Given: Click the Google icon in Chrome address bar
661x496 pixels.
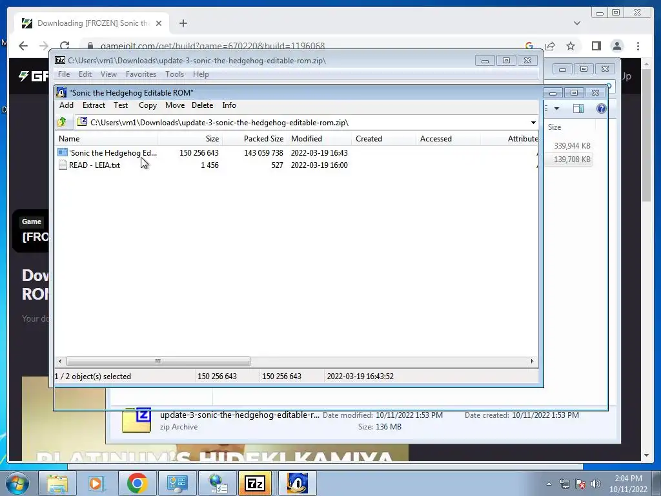Looking at the screenshot, I should pyautogui.click(x=529, y=46).
